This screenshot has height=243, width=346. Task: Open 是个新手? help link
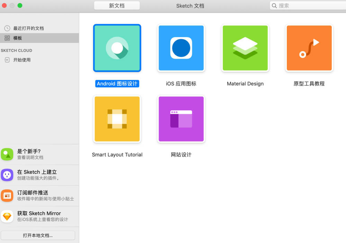pos(39,154)
